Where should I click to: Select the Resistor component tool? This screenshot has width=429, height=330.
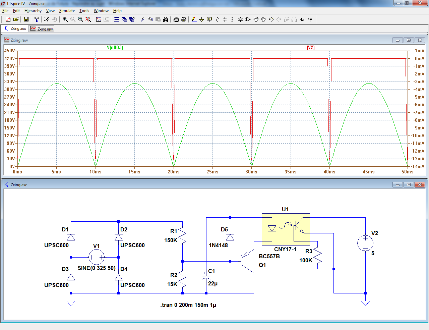point(217,19)
